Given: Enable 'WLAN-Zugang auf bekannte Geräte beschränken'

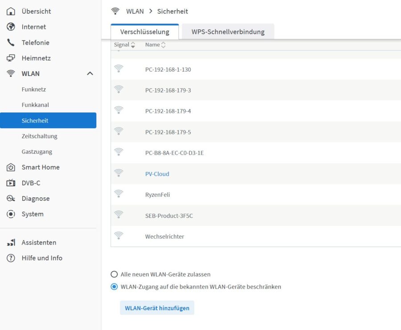Looking at the screenshot, I should coord(114,286).
